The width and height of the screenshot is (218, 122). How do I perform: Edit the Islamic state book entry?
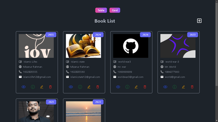click(x=89, y=87)
